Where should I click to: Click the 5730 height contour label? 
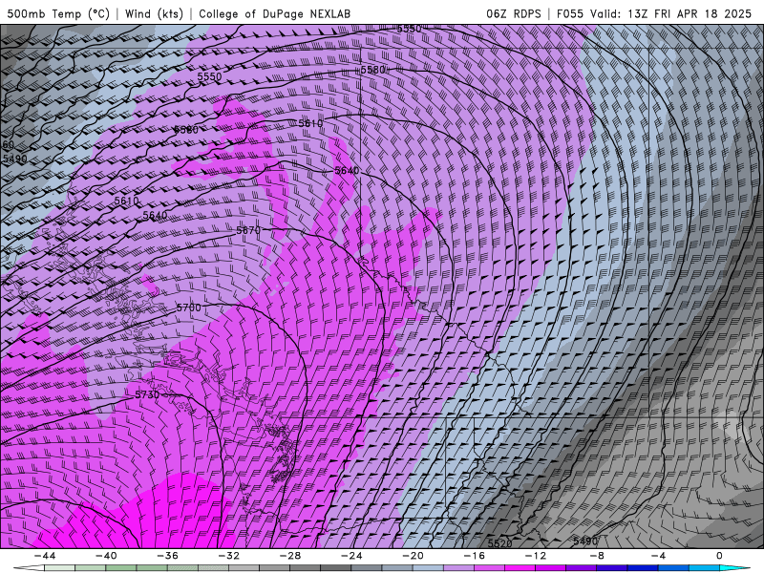coord(147,395)
